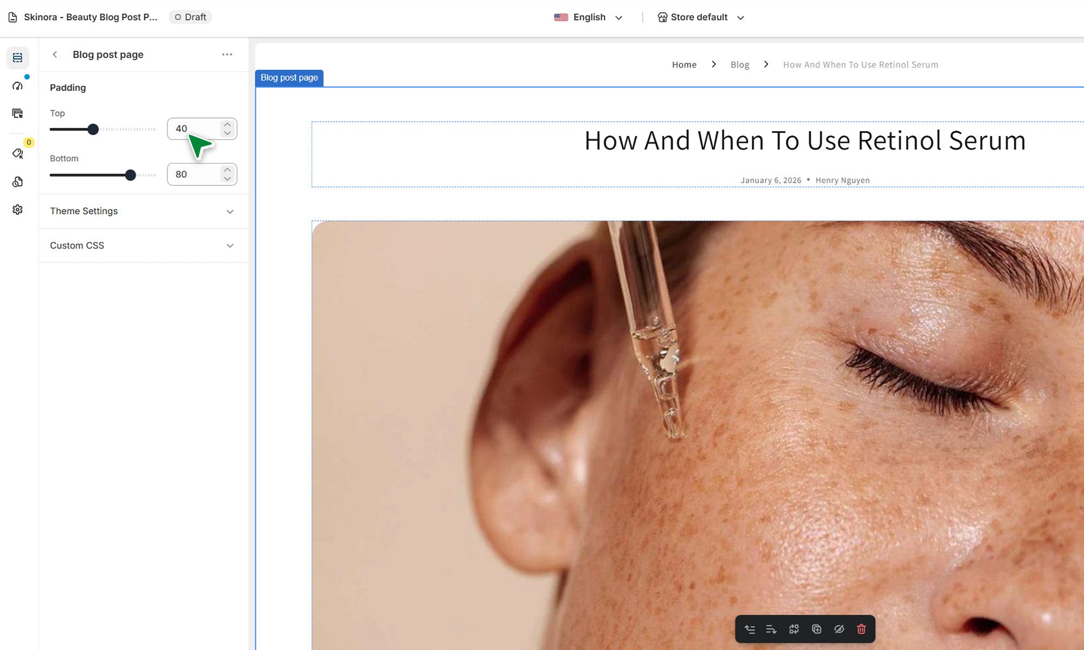Open the three-dots menu for Blog post page
This screenshot has width=1084, height=650.
(x=227, y=55)
